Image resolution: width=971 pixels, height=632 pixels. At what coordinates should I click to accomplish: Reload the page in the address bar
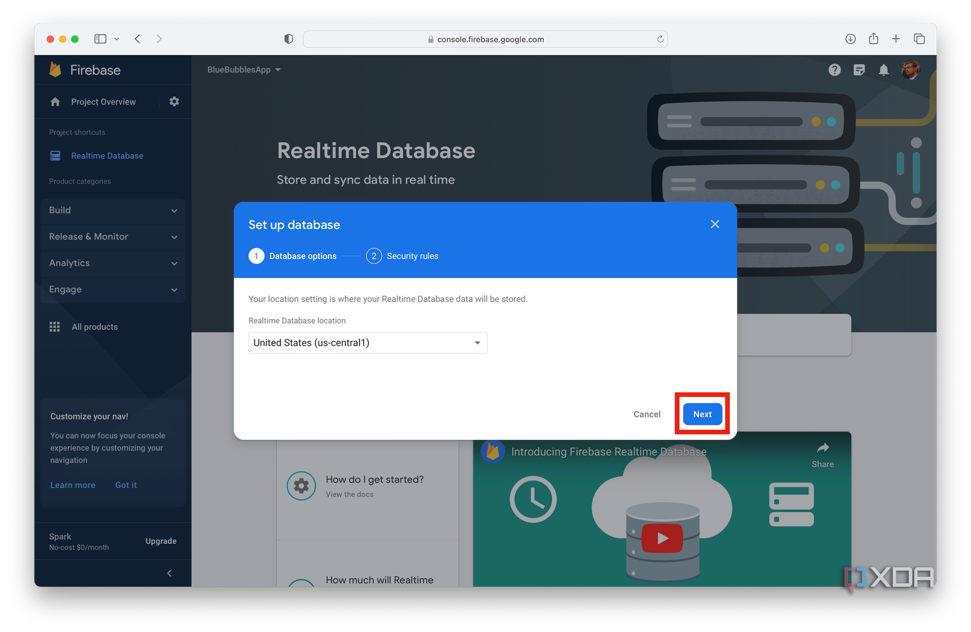(660, 39)
